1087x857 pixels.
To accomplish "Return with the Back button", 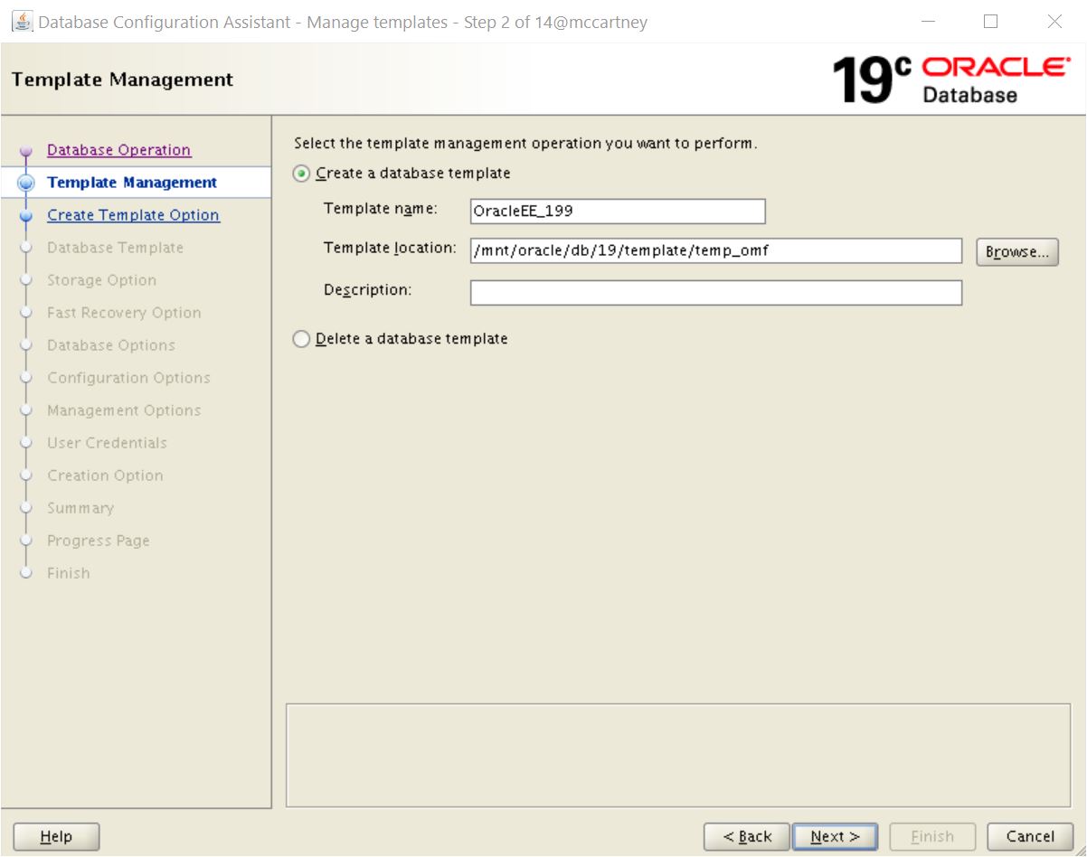I will [747, 837].
